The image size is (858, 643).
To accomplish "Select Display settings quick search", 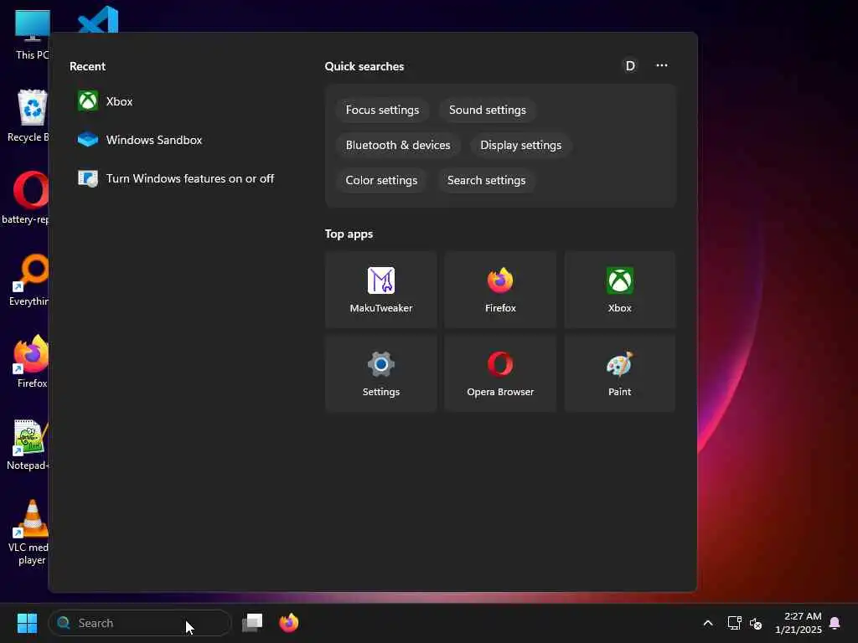I will tap(521, 145).
